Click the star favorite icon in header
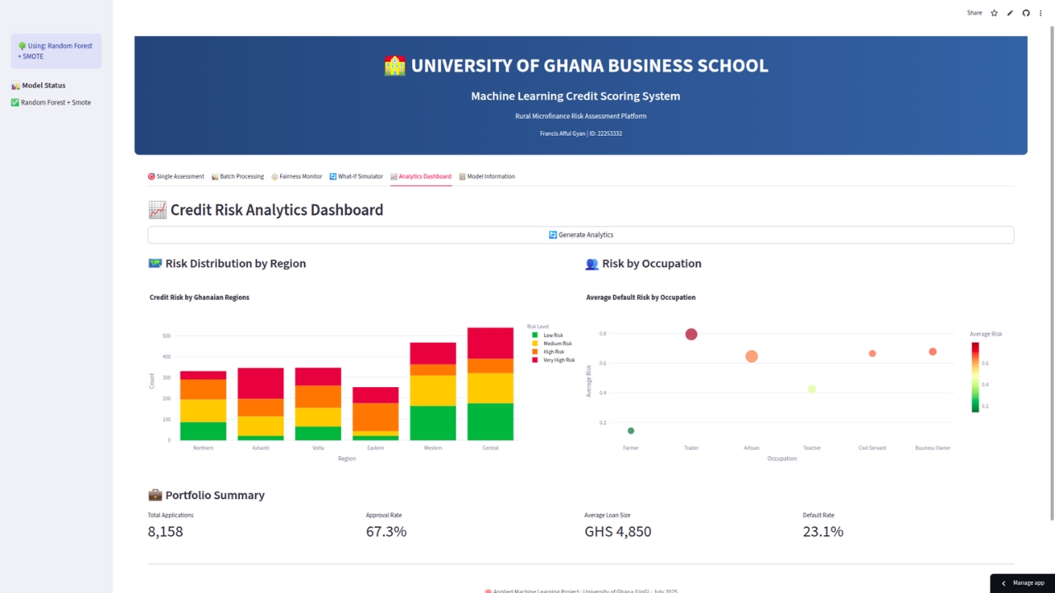This screenshot has height=593, width=1055. (x=994, y=13)
